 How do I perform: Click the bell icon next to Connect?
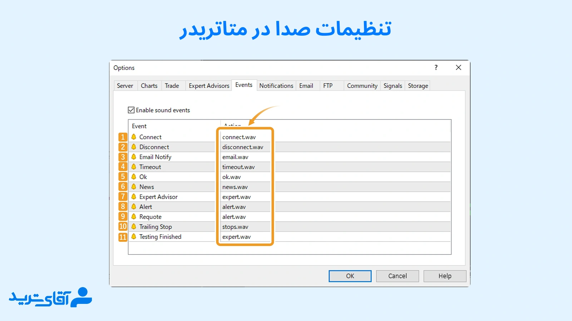click(x=133, y=137)
